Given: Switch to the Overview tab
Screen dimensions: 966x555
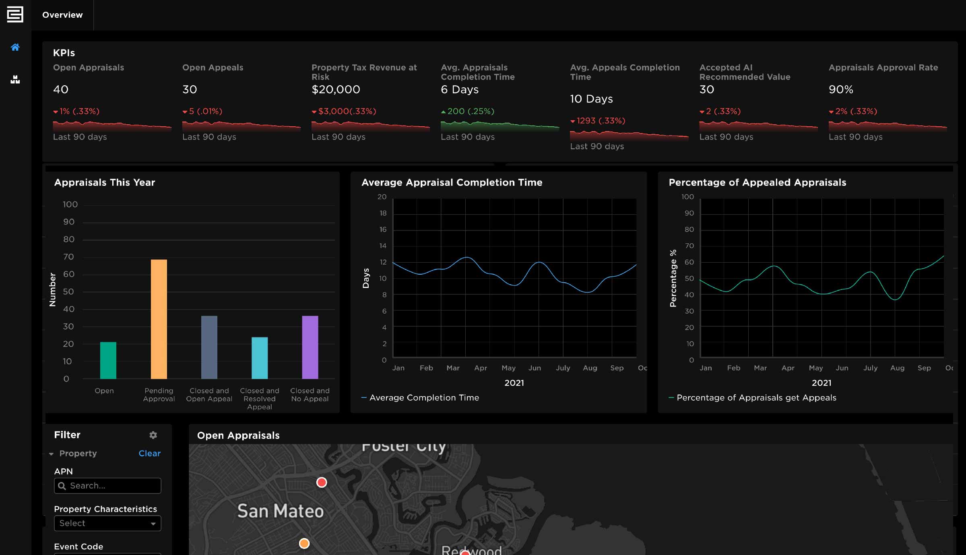Looking at the screenshot, I should tap(62, 14).
